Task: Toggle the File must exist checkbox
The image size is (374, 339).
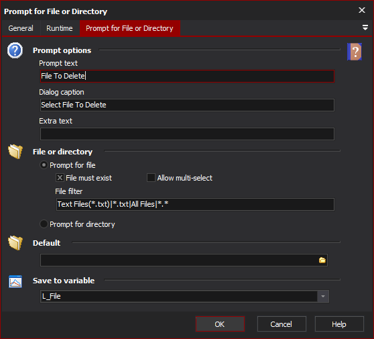Action: (60, 178)
